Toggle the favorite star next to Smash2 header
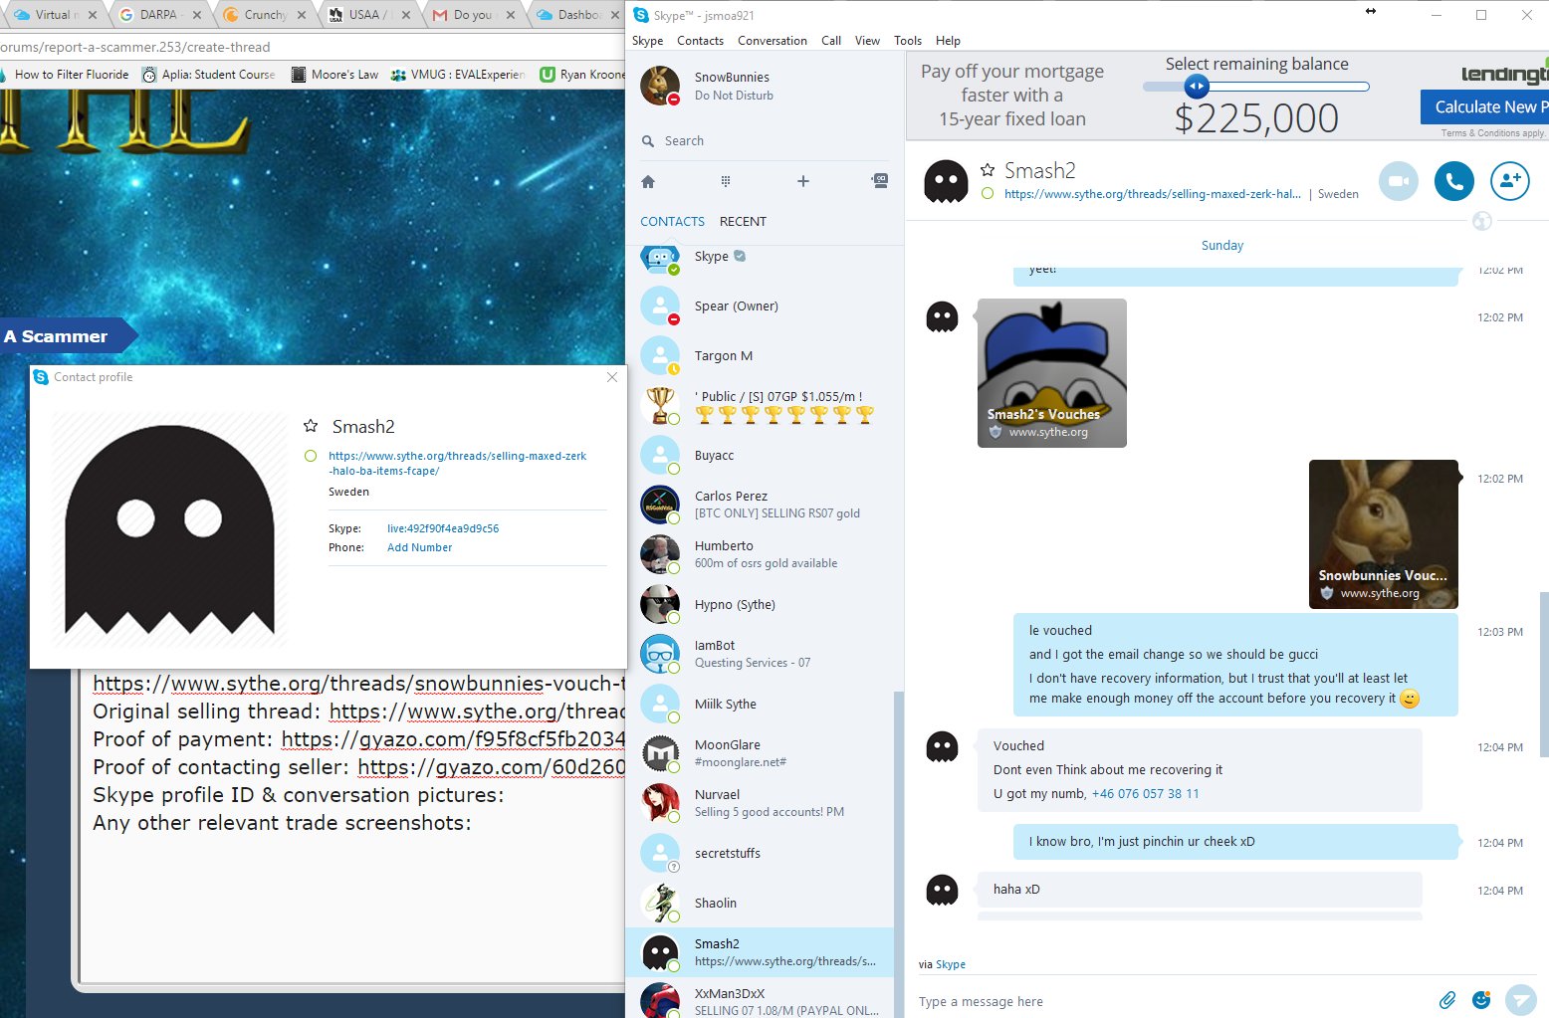Screen dimensions: 1549x1018 (988, 170)
